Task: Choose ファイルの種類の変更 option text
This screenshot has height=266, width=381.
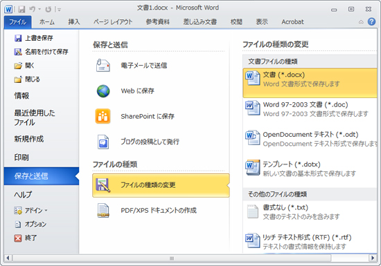Action: coord(148,185)
